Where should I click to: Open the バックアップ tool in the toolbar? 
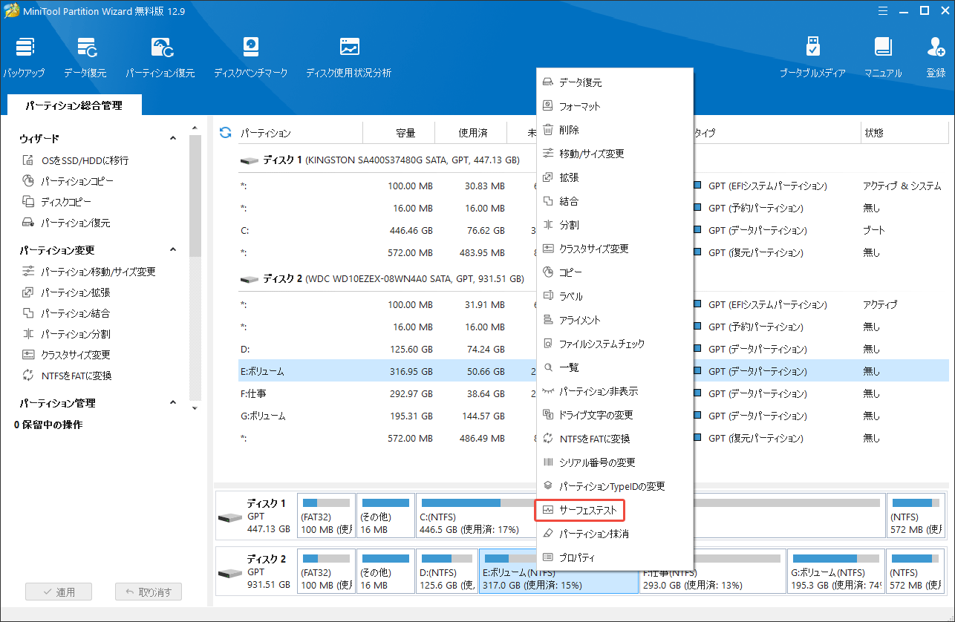click(x=24, y=57)
